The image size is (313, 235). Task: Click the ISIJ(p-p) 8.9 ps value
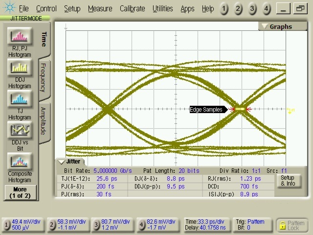click(x=249, y=194)
